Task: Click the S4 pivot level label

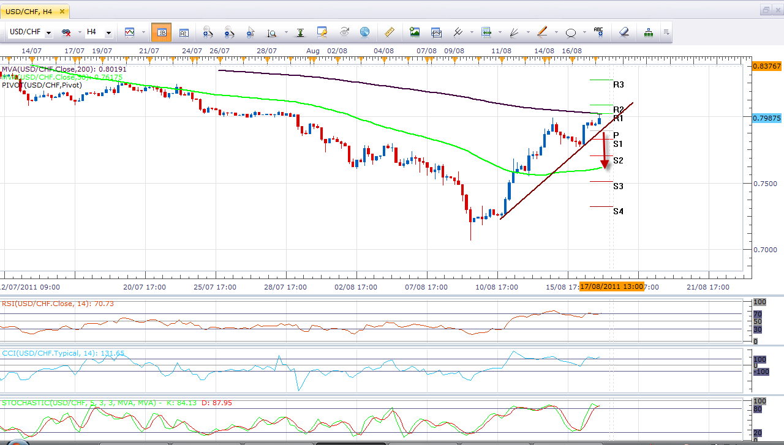Action: pyautogui.click(x=618, y=211)
